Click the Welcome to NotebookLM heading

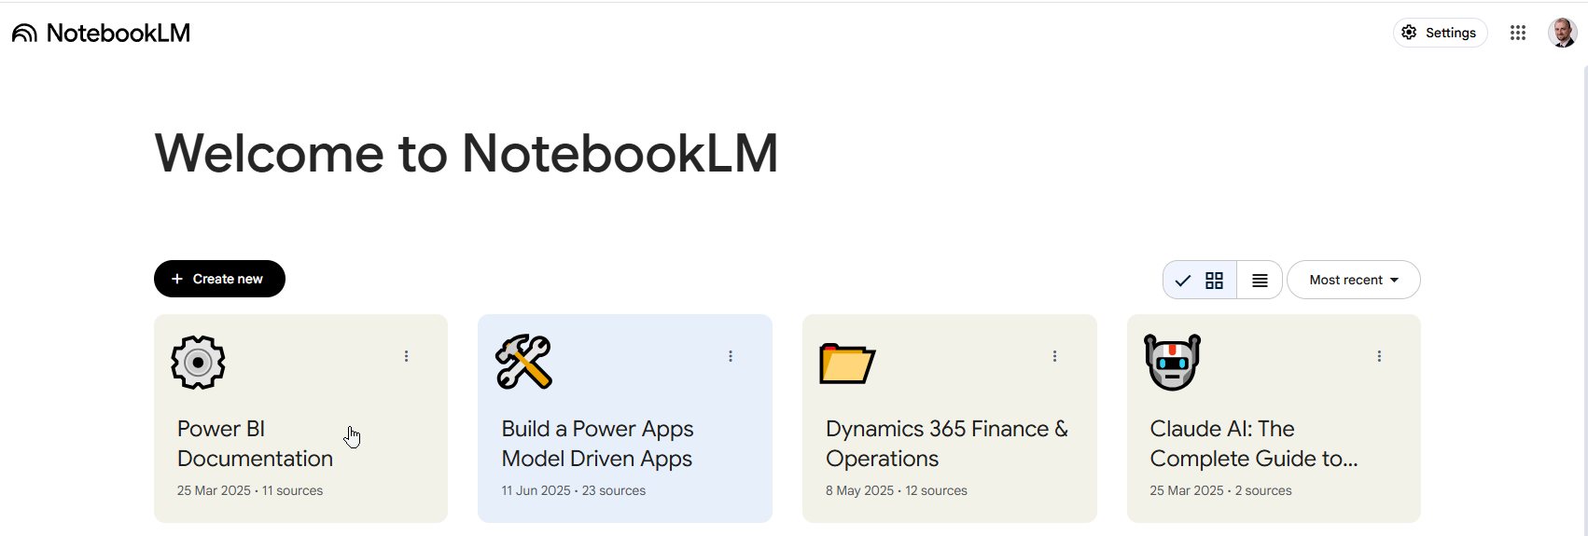click(467, 154)
